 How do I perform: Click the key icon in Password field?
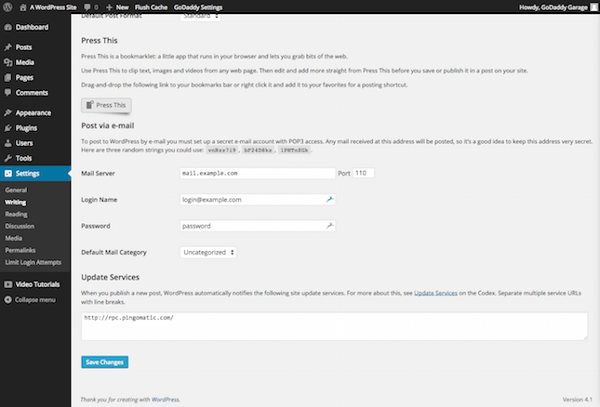coord(329,226)
